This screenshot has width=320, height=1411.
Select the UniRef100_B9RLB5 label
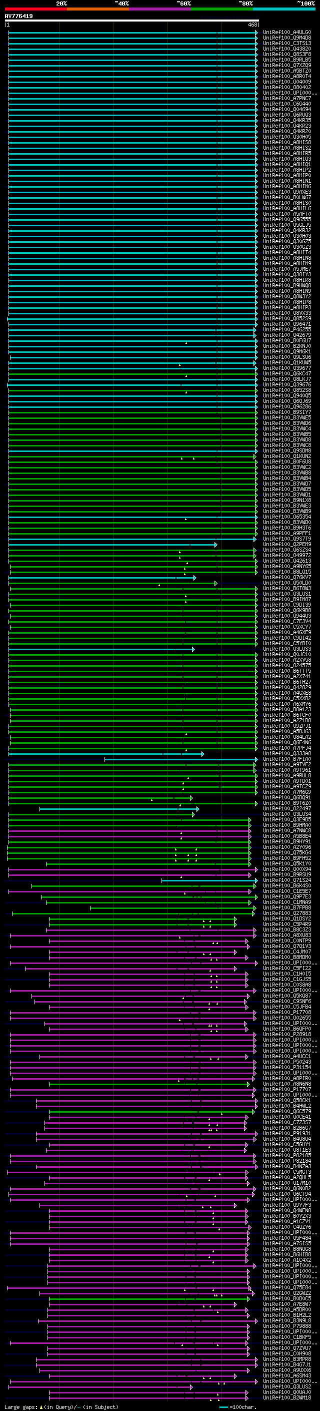pyautogui.click(x=287, y=60)
